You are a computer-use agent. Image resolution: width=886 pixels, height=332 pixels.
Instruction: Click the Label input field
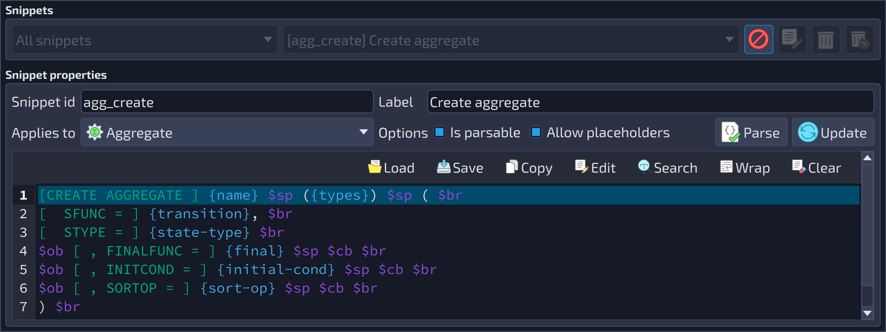coord(650,102)
